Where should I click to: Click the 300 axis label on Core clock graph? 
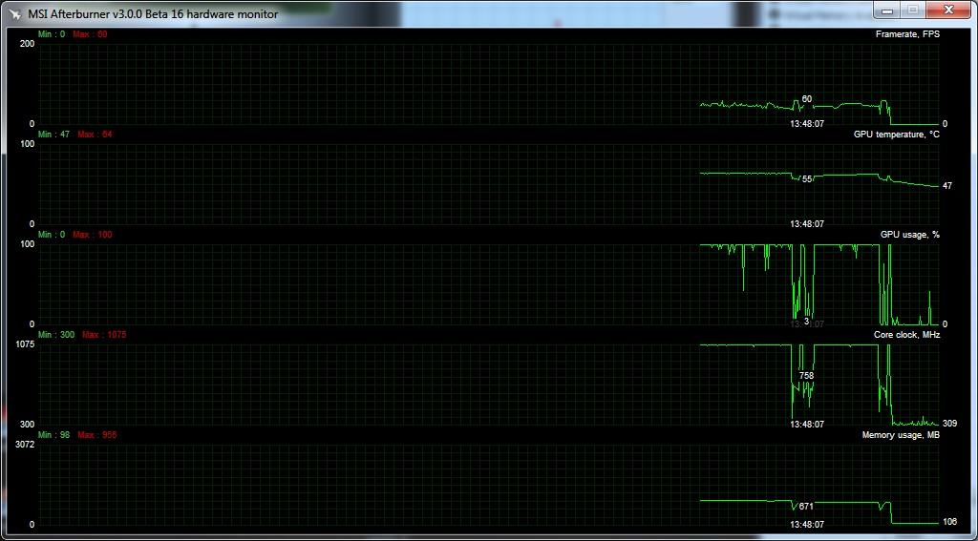click(28, 425)
